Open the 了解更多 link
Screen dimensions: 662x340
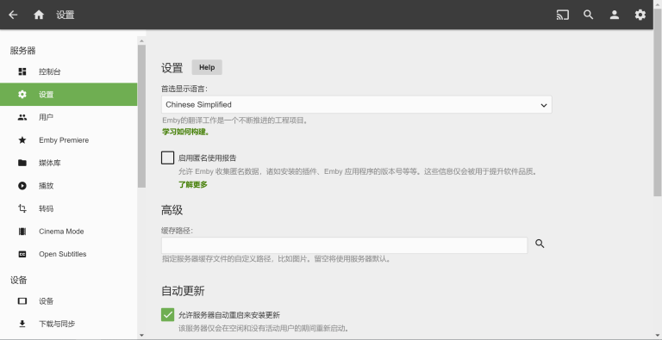pos(193,185)
